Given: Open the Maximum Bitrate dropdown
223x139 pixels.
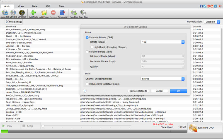Looking at the screenshot, I should tap(163, 61).
